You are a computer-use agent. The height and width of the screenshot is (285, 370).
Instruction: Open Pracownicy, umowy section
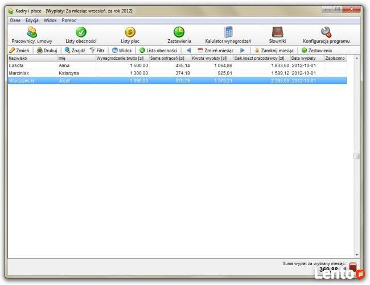(x=31, y=35)
